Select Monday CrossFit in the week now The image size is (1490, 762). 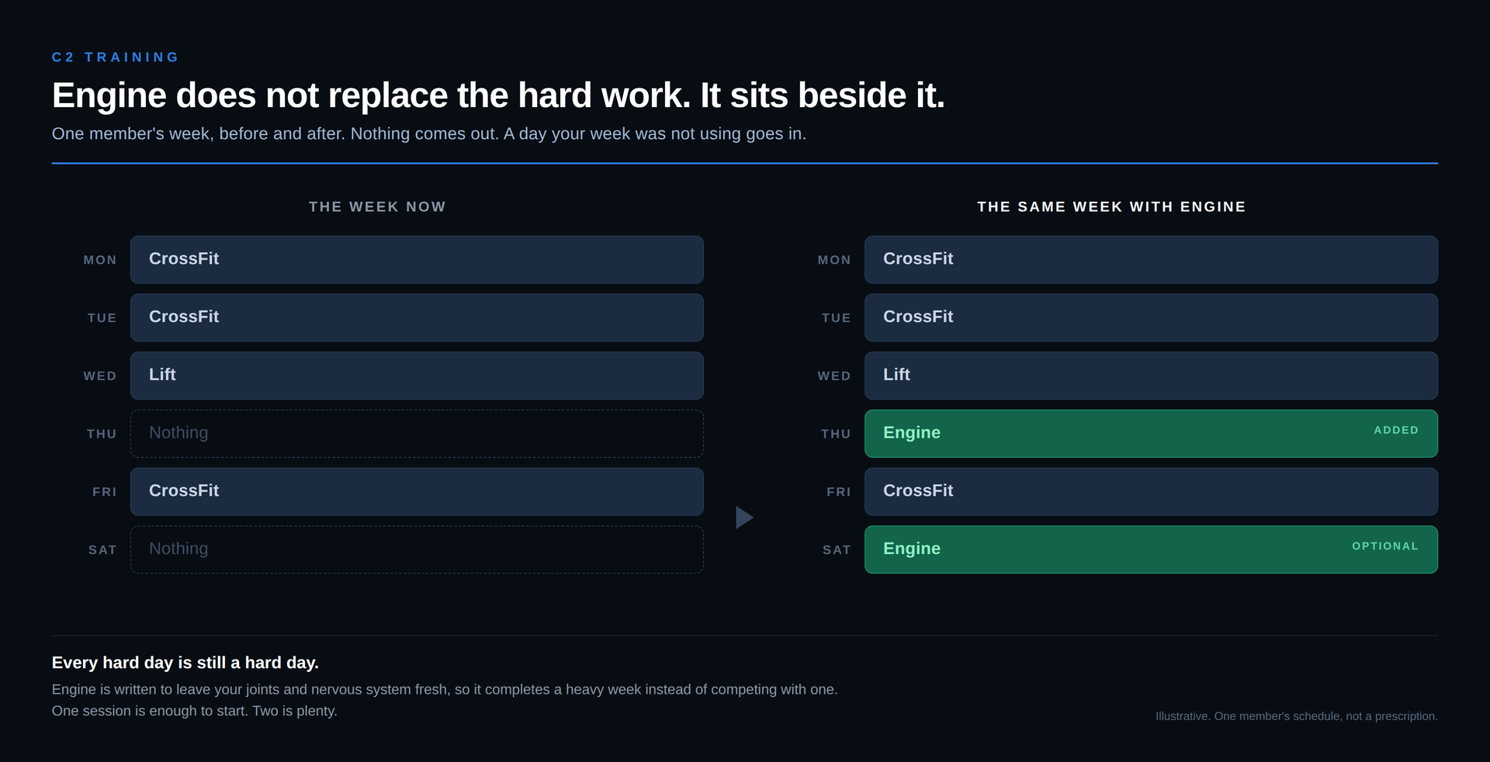click(417, 259)
